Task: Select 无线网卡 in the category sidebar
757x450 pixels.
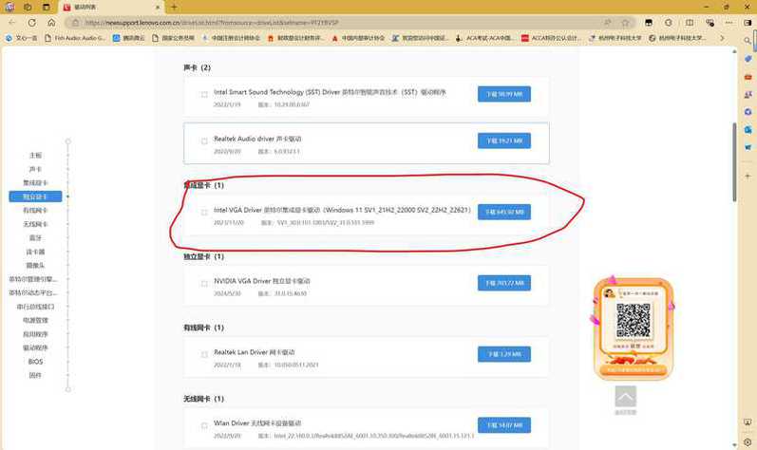Action: (x=35, y=224)
